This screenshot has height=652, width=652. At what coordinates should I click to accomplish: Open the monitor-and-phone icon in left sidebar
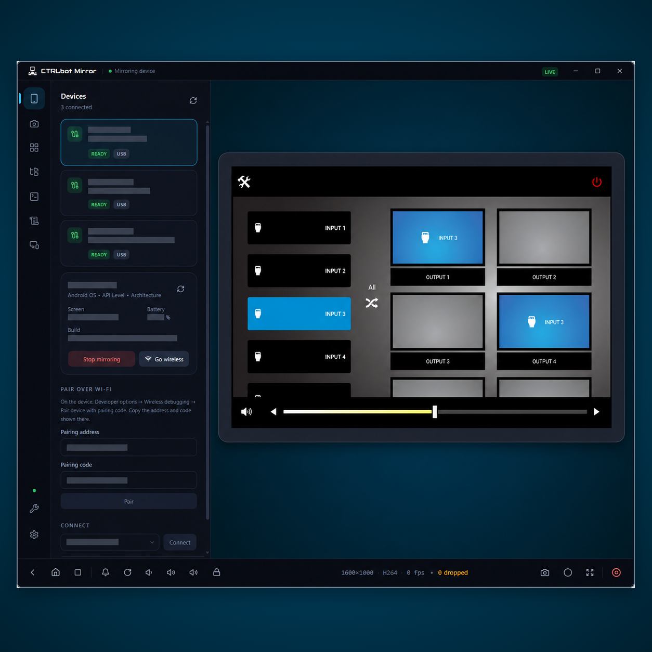point(34,245)
